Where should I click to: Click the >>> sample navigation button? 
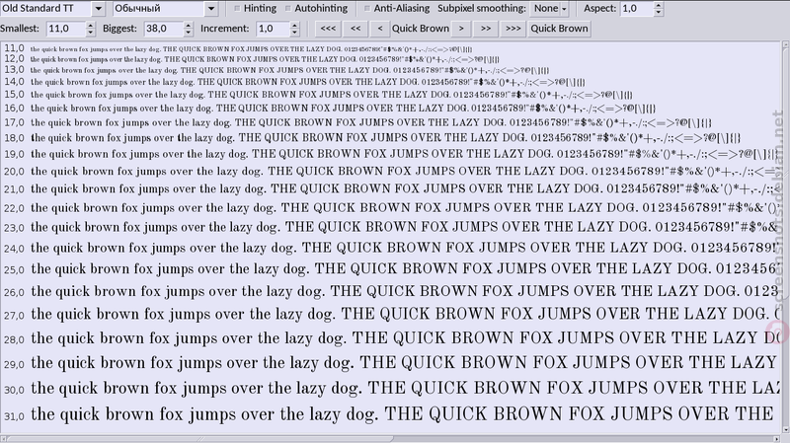pyautogui.click(x=513, y=29)
